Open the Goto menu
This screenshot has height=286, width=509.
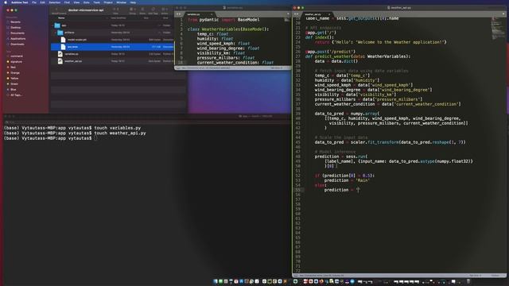coord(87,2)
